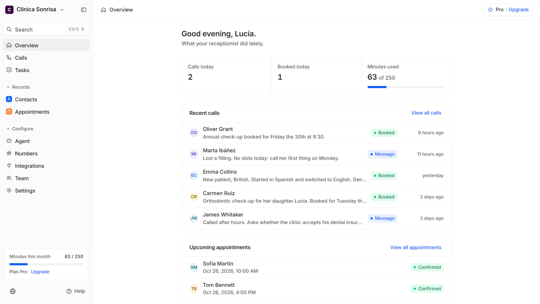This screenshot has height=304, width=540.
Task: Click the Booked badge on Oliver Grant row
Action: [384, 133]
